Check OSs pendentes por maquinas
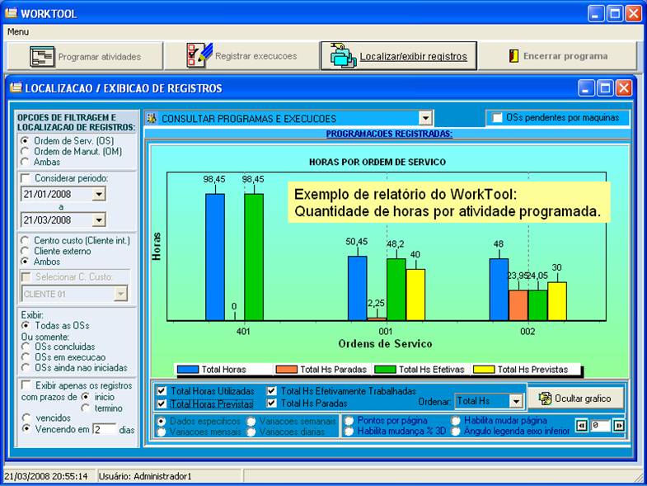This screenshot has width=647, height=486. (497, 118)
